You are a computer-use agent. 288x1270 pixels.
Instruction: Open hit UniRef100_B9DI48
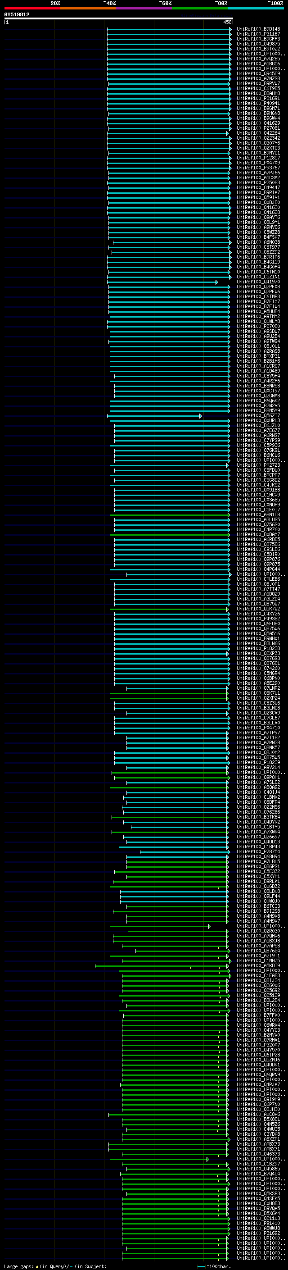pyautogui.click(x=258, y=29)
